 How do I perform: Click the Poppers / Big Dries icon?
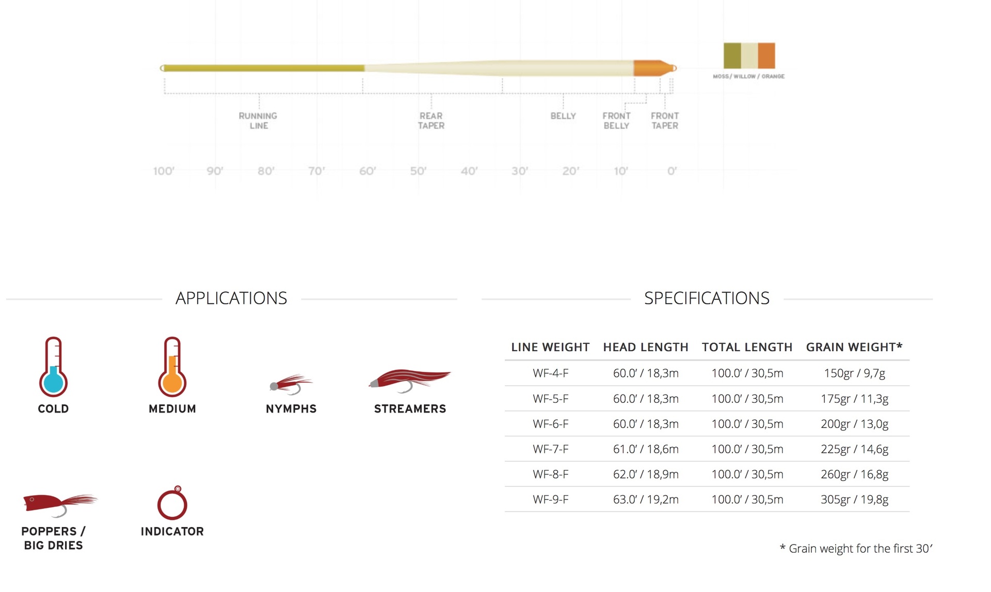click(60, 504)
